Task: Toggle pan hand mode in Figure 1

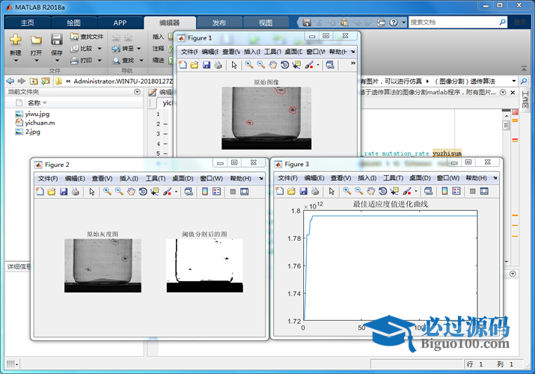Action: [272, 65]
